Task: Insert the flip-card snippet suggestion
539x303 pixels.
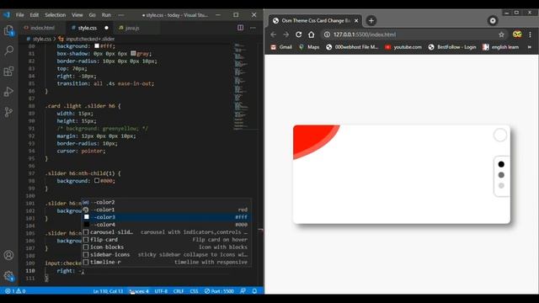Action: (x=167, y=240)
